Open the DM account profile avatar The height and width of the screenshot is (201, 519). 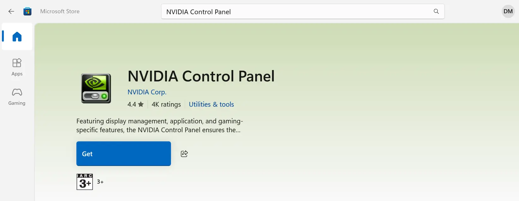click(x=508, y=11)
